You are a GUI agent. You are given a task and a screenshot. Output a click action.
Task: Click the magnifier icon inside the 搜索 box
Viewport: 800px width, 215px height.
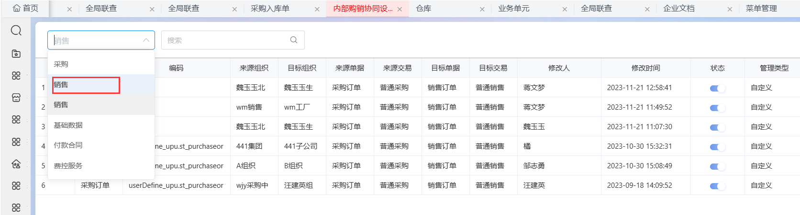point(294,40)
